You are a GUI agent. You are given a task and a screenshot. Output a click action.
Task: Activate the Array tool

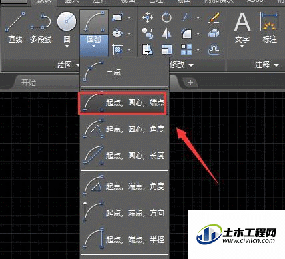pos(186,49)
